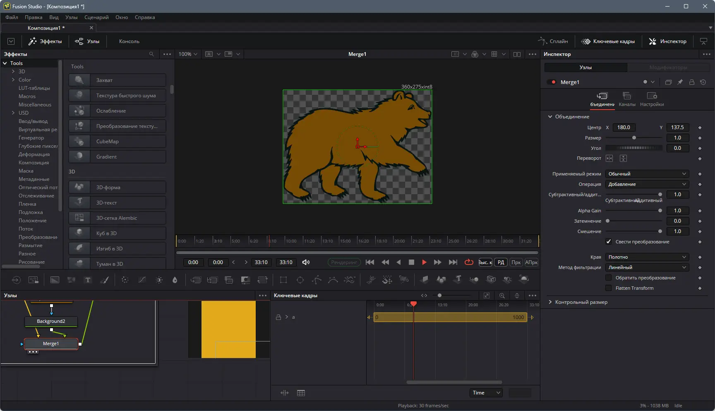Enable 'Обратить преобразование' in Inspector
Viewport: 715px width, 411px height.
click(609, 278)
